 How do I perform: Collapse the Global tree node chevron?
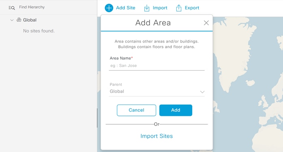(12, 20)
